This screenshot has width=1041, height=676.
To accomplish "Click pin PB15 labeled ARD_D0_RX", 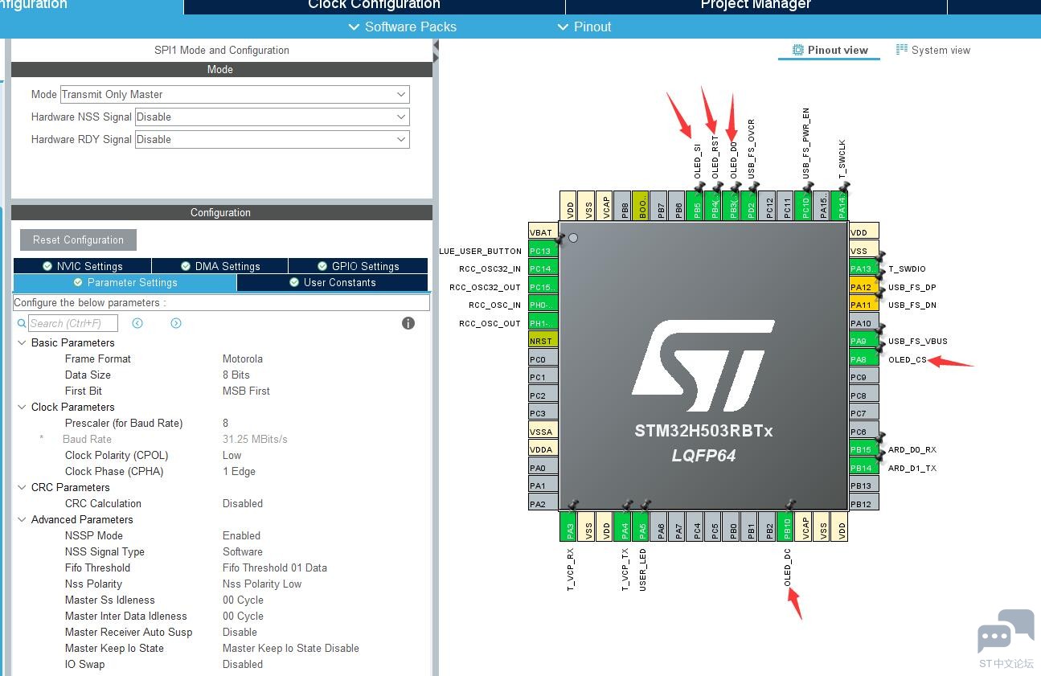I will coord(864,449).
